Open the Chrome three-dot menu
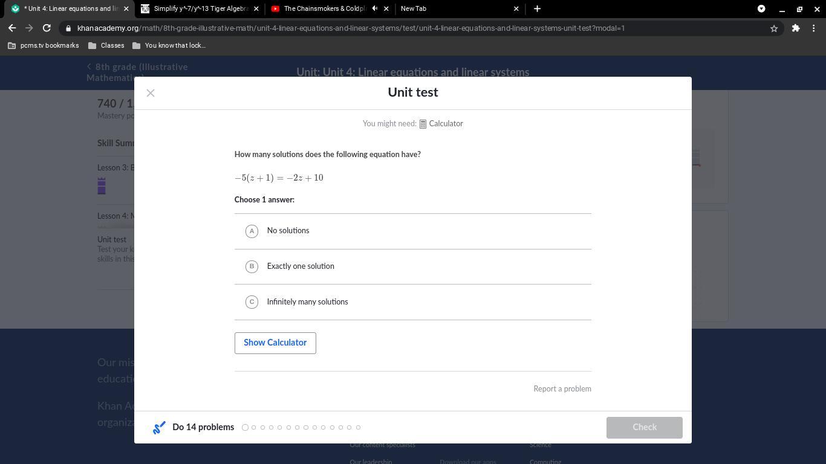 814,28
